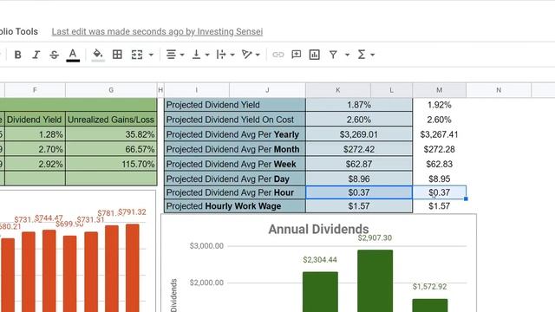
Task: Open the fill color picker
Action: pos(98,55)
